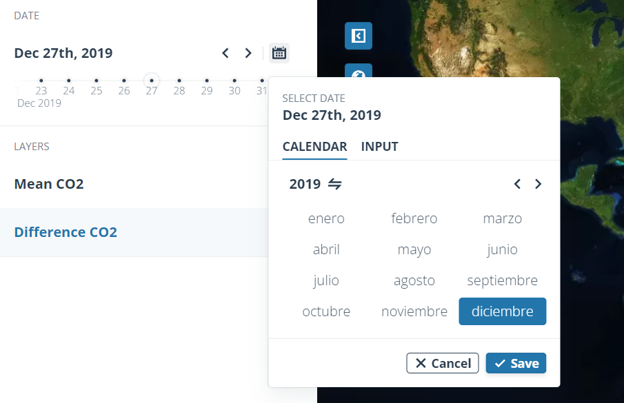Step to the next year with the right chevron
Viewport: 624px width, 403px height.
[x=539, y=183]
